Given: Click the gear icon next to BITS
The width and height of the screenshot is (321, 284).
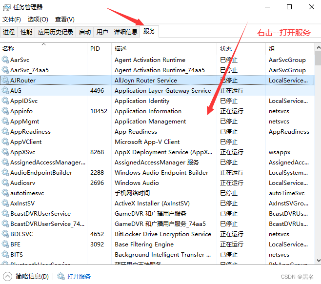Looking at the screenshot, I should 5,254.
